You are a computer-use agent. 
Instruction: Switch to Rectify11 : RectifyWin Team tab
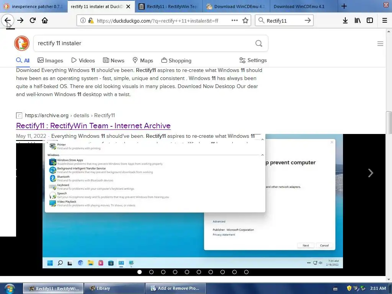coord(169,7)
